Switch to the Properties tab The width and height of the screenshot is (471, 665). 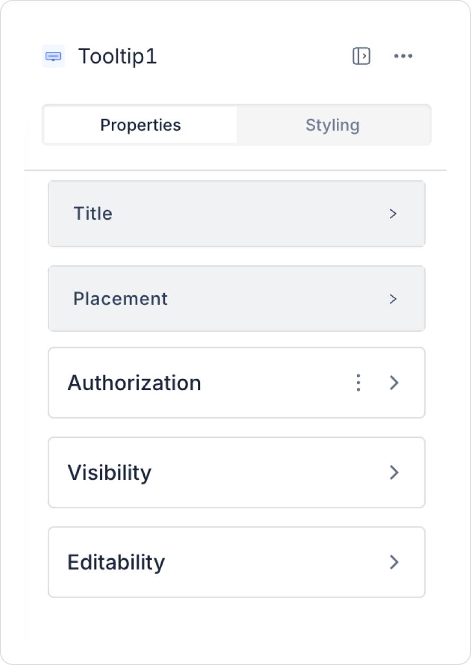click(141, 125)
